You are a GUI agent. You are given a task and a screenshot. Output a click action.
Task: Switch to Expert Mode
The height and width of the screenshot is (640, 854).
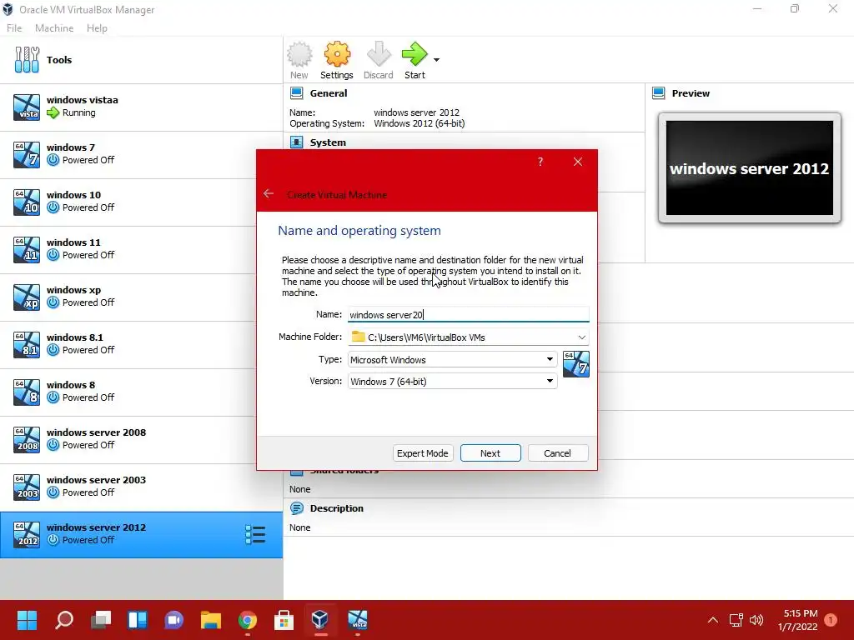pos(423,452)
